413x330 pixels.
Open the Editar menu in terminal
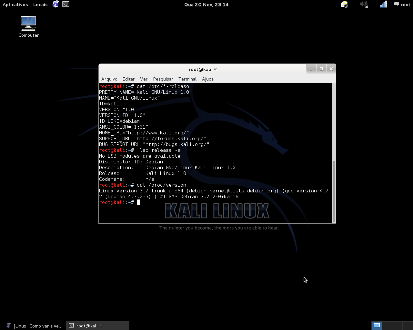click(x=128, y=79)
